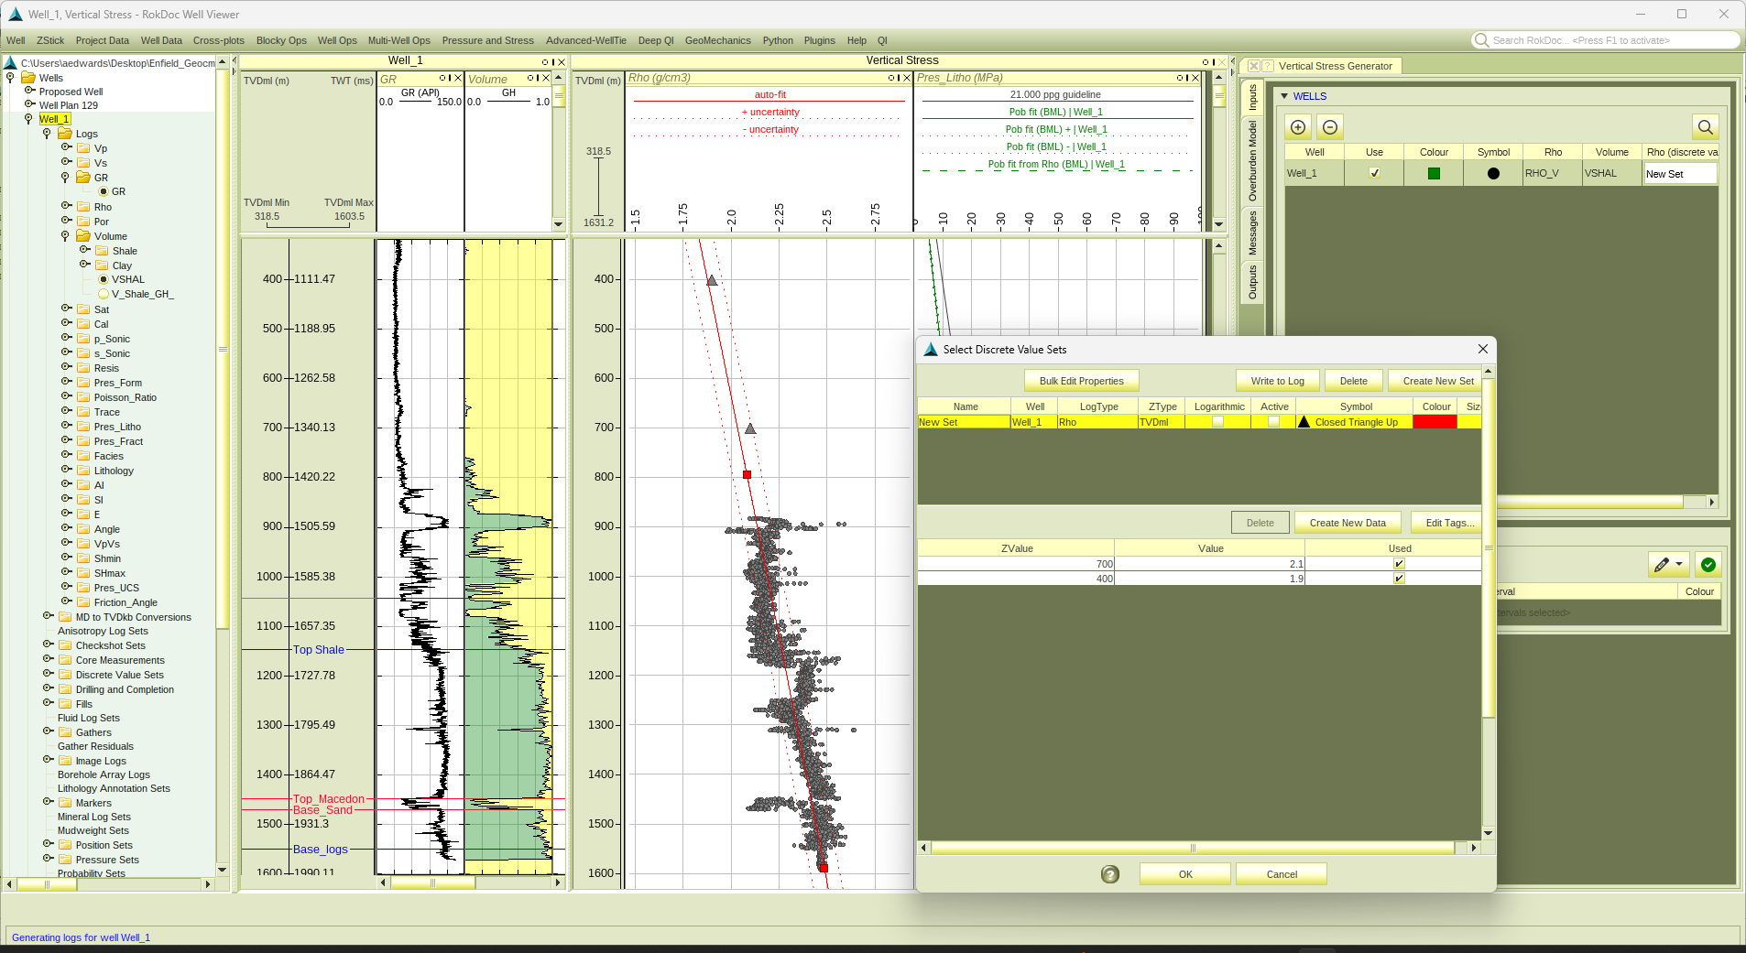Collapse the WELLS section triangle
This screenshot has width=1746, height=953.
pyautogui.click(x=1284, y=96)
